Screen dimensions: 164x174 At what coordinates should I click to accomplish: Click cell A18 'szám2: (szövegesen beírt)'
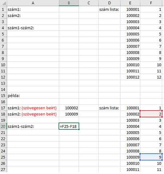[33, 114]
